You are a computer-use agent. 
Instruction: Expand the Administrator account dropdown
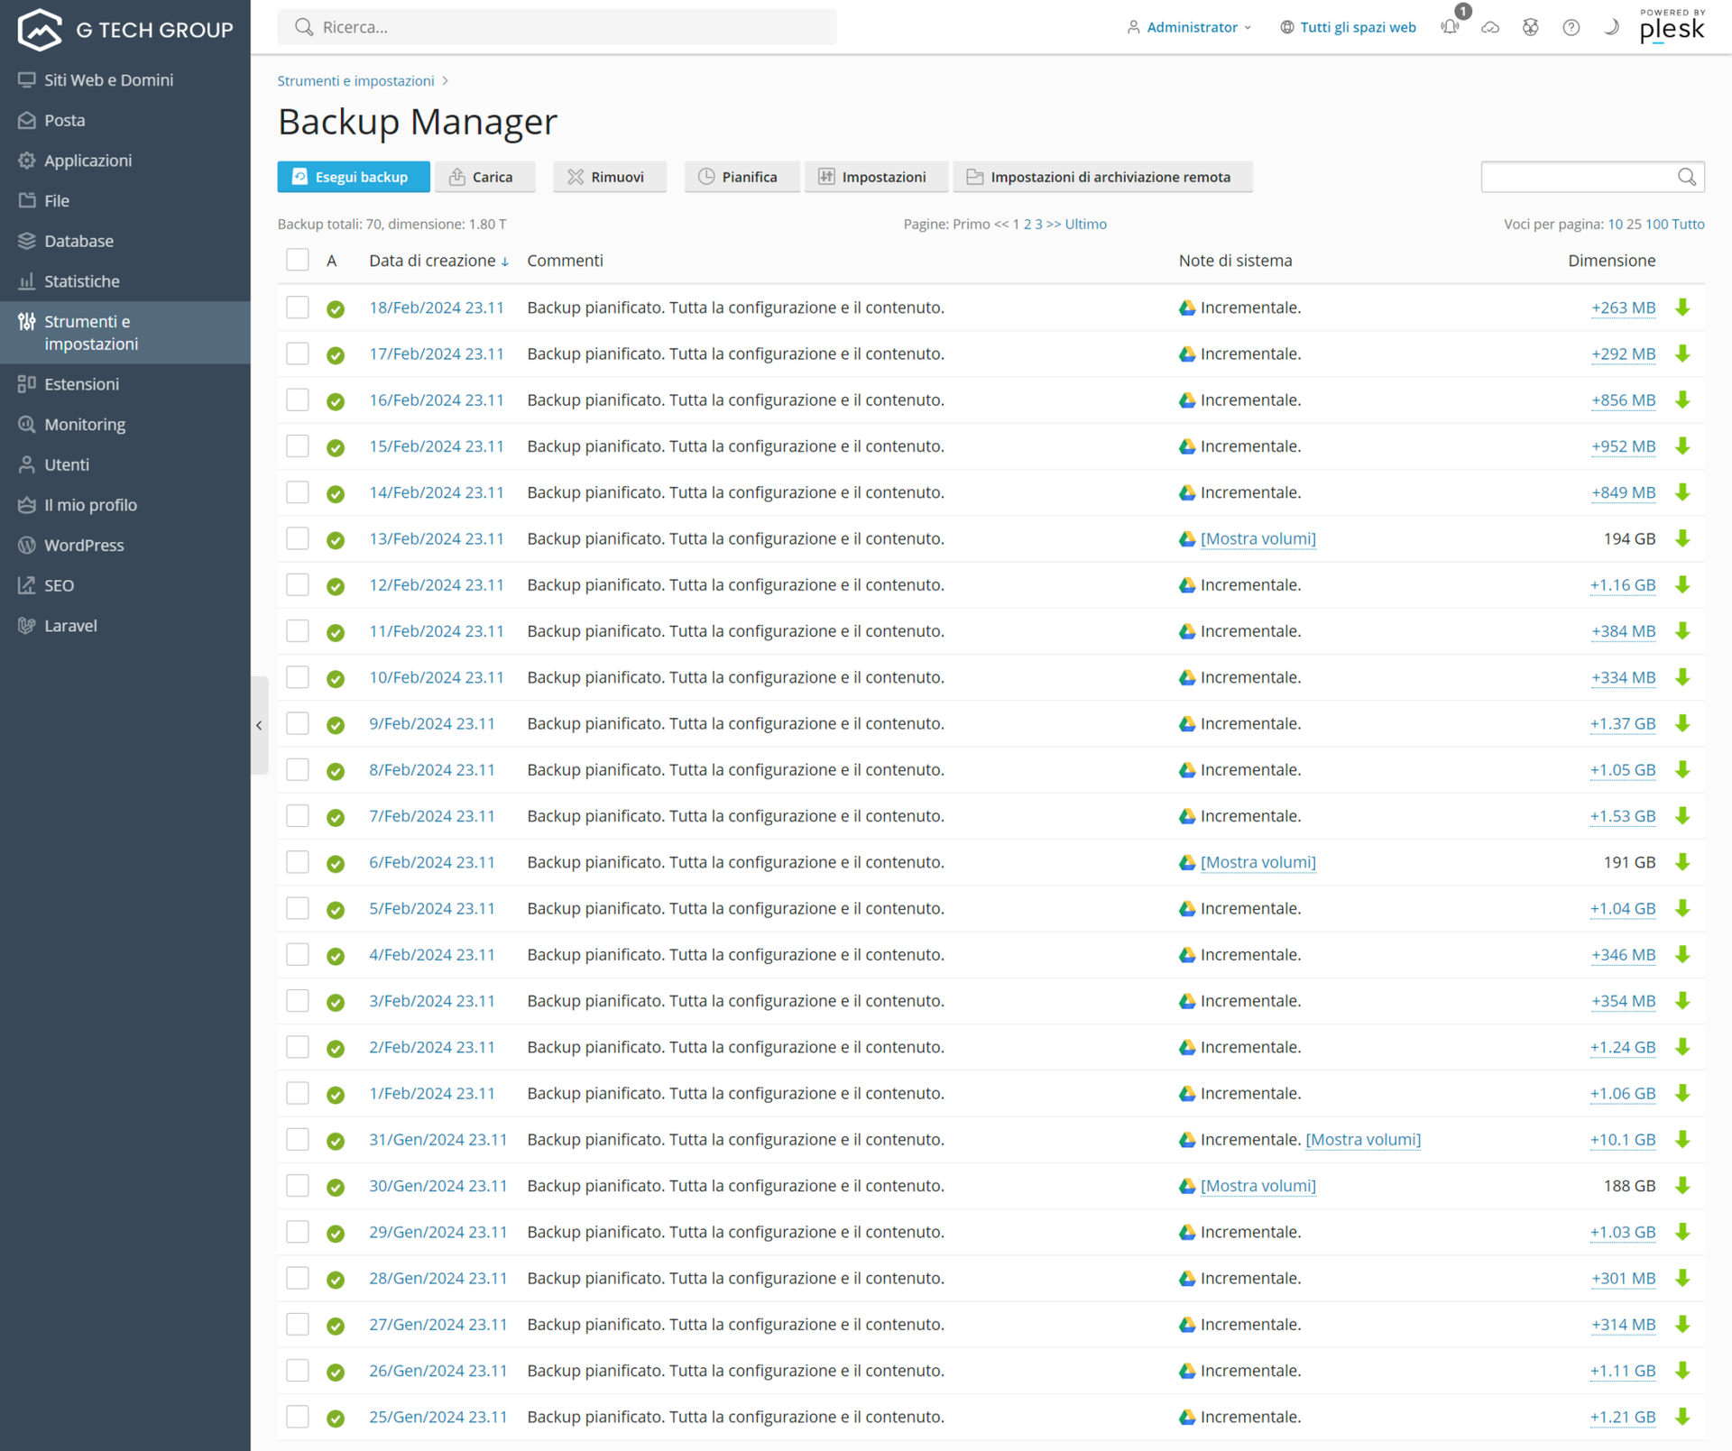pyautogui.click(x=1191, y=27)
